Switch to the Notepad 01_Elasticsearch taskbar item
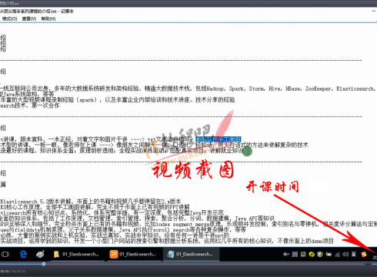Viewport: 377px width, 277px height. [191, 254]
